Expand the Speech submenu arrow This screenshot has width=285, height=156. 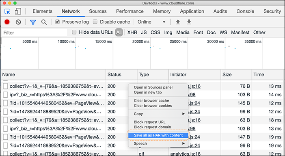pyautogui.click(x=184, y=144)
